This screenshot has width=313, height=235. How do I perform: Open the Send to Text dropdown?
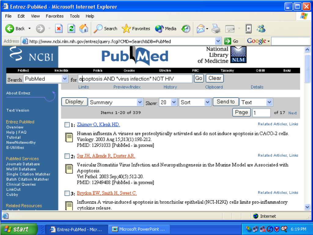click(x=269, y=102)
